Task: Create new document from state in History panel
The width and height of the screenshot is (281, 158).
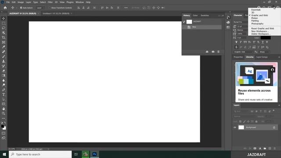Action: click(x=207, y=52)
